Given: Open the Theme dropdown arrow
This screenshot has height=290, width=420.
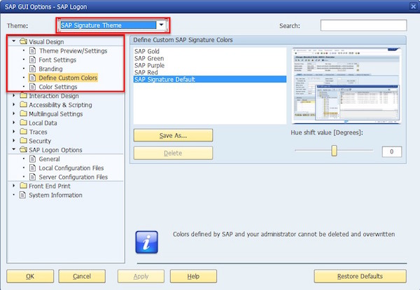Looking at the screenshot, I should (161, 25).
